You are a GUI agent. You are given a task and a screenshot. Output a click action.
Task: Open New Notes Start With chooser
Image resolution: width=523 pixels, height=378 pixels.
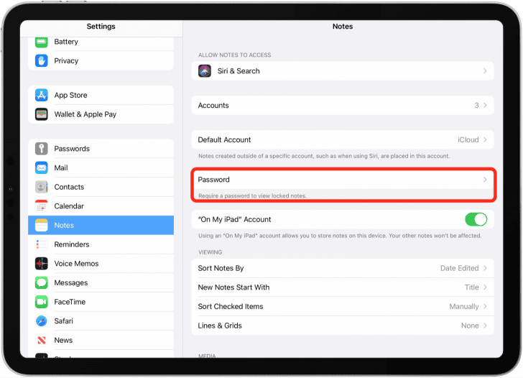click(342, 287)
